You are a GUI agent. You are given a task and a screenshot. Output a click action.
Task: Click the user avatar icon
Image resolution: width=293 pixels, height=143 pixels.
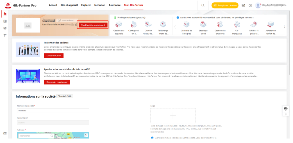coord(258,5)
